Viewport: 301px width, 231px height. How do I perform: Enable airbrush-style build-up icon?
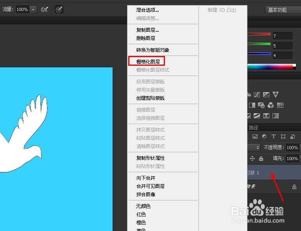click(45, 9)
